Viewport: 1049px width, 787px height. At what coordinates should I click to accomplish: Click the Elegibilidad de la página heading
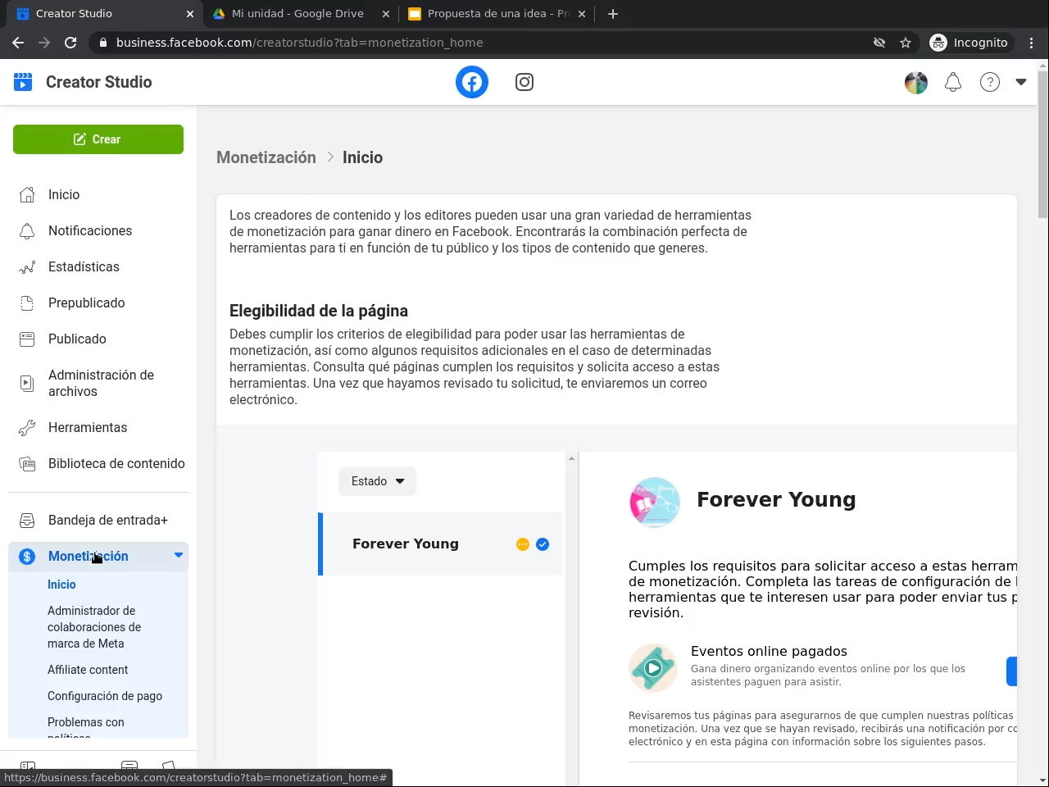click(x=319, y=311)
